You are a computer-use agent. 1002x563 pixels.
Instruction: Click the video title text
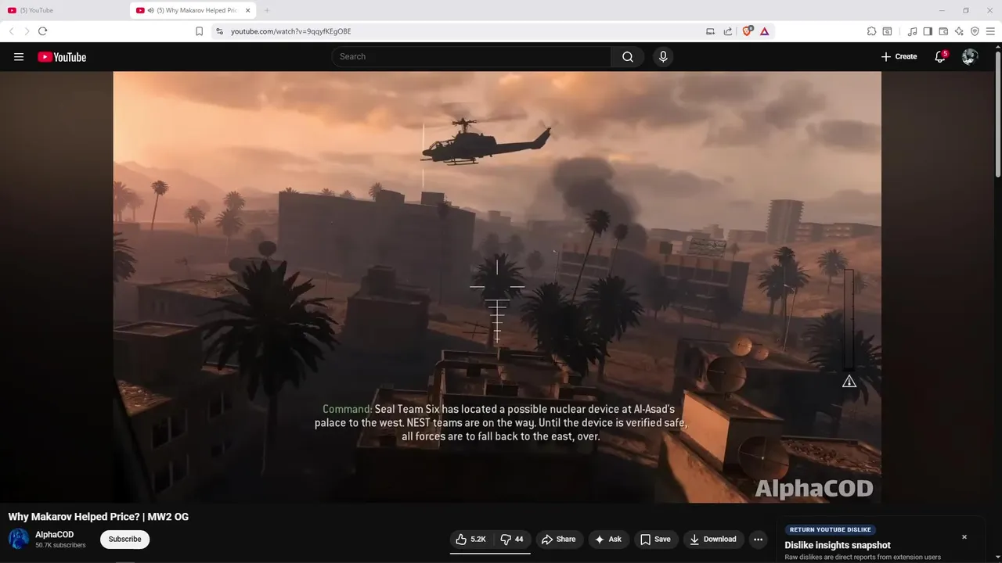click(x=99, y=517)
